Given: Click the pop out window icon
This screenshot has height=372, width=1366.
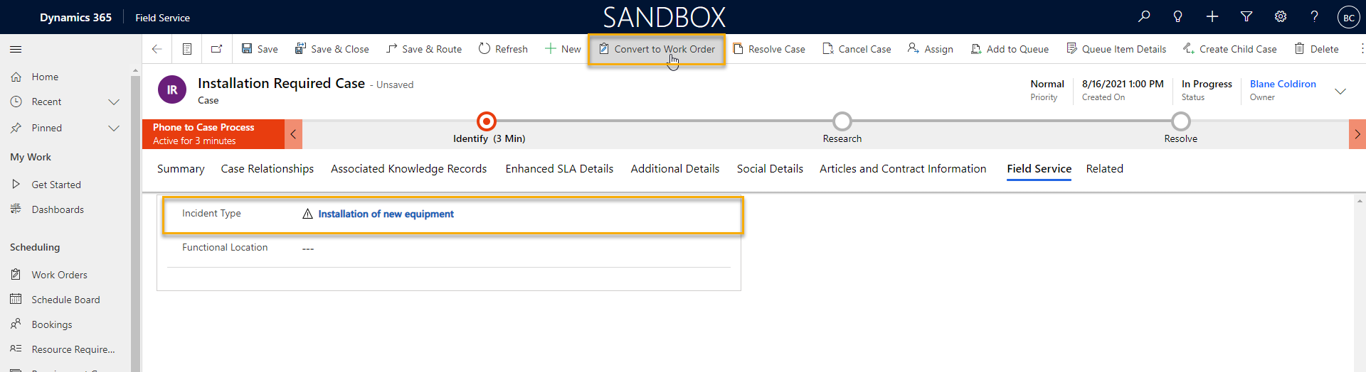Looking at the screenshot, I should (x=217, y=49).
